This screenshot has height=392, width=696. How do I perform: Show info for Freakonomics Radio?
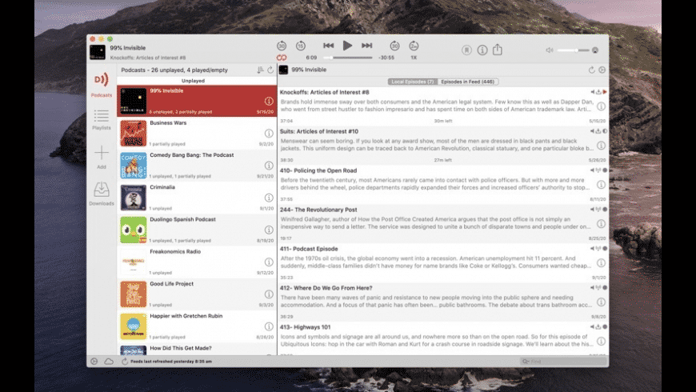(x=269, y=262)
